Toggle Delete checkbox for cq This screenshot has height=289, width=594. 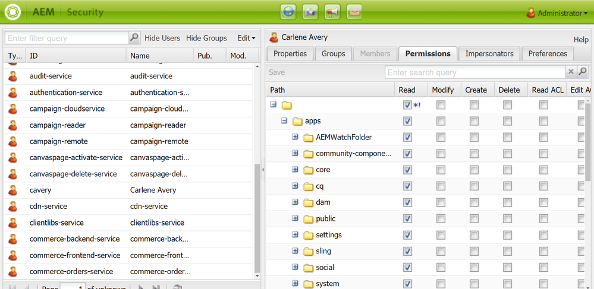[508, 186]
